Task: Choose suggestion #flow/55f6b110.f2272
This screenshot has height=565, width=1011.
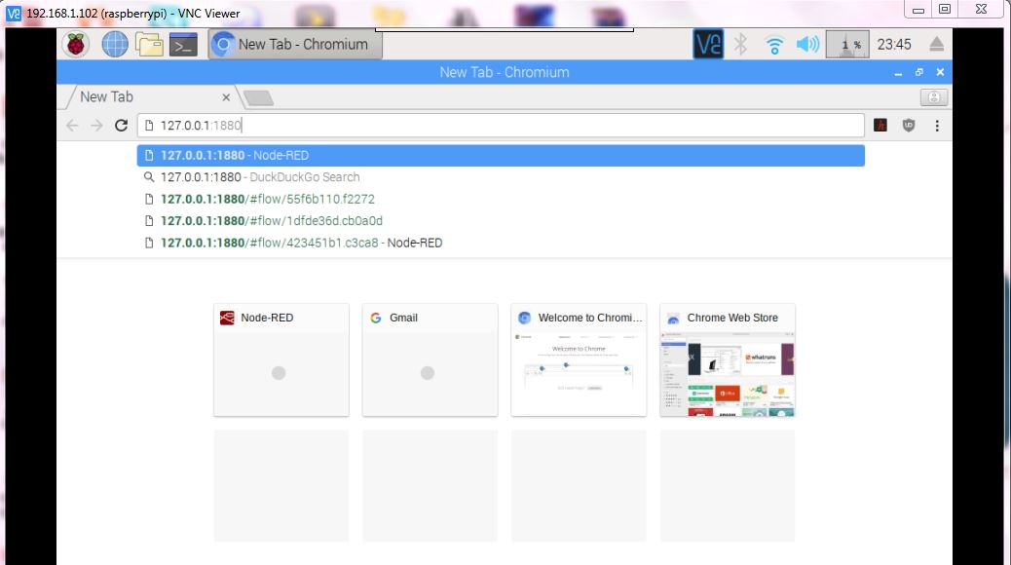Action: click(501, 200)
